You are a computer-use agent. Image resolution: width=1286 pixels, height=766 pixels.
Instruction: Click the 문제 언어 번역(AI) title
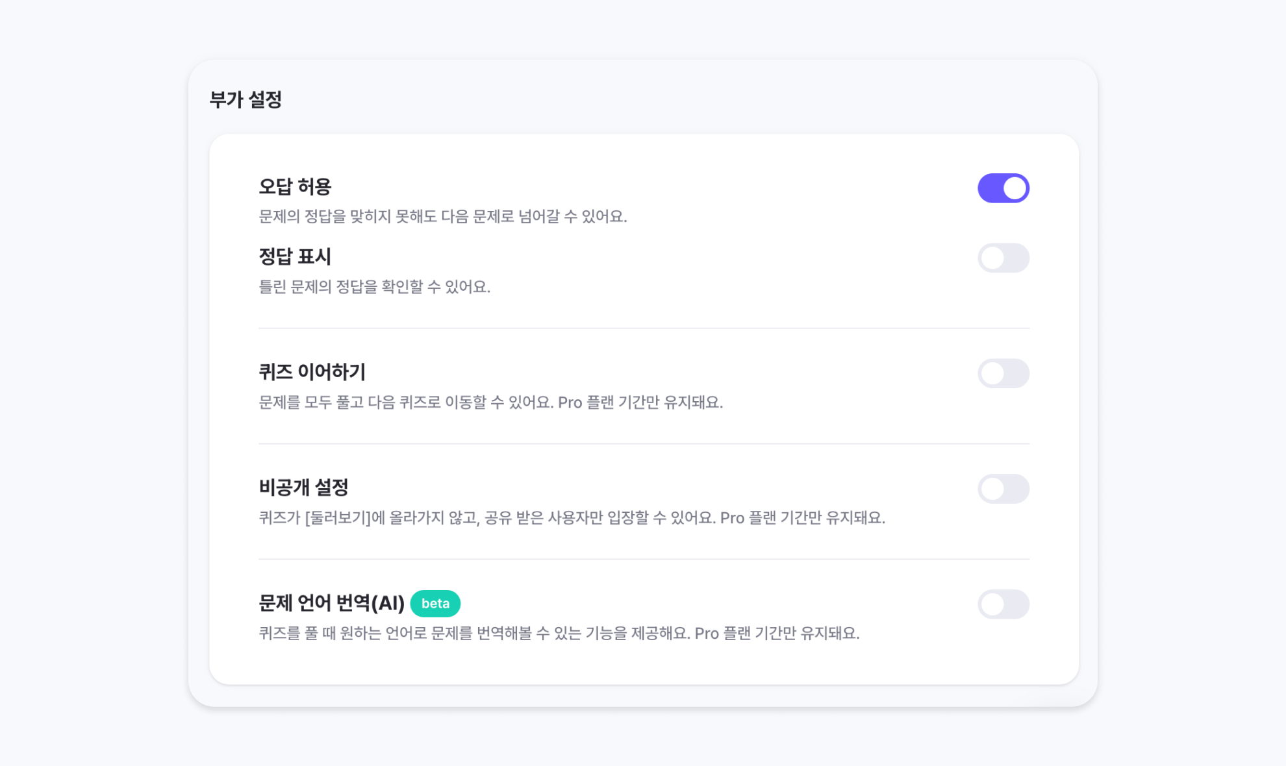[x=331, y=603]
